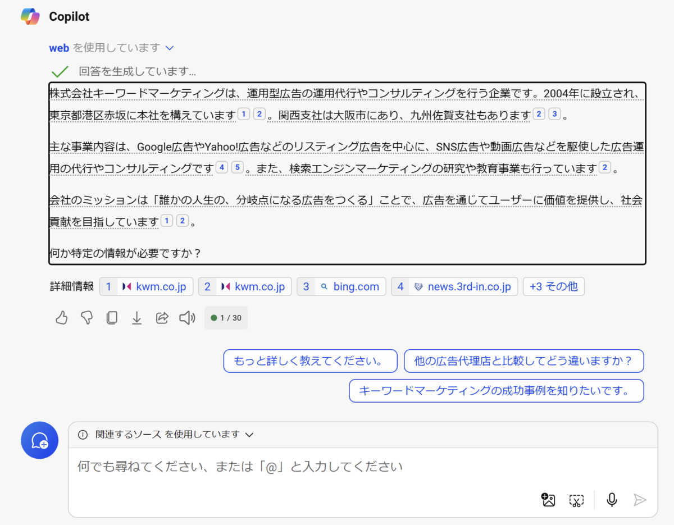Open citation 2 after 教育事業も行っています
The width and height of the screenshot is (674, 525).
[605, 167]
